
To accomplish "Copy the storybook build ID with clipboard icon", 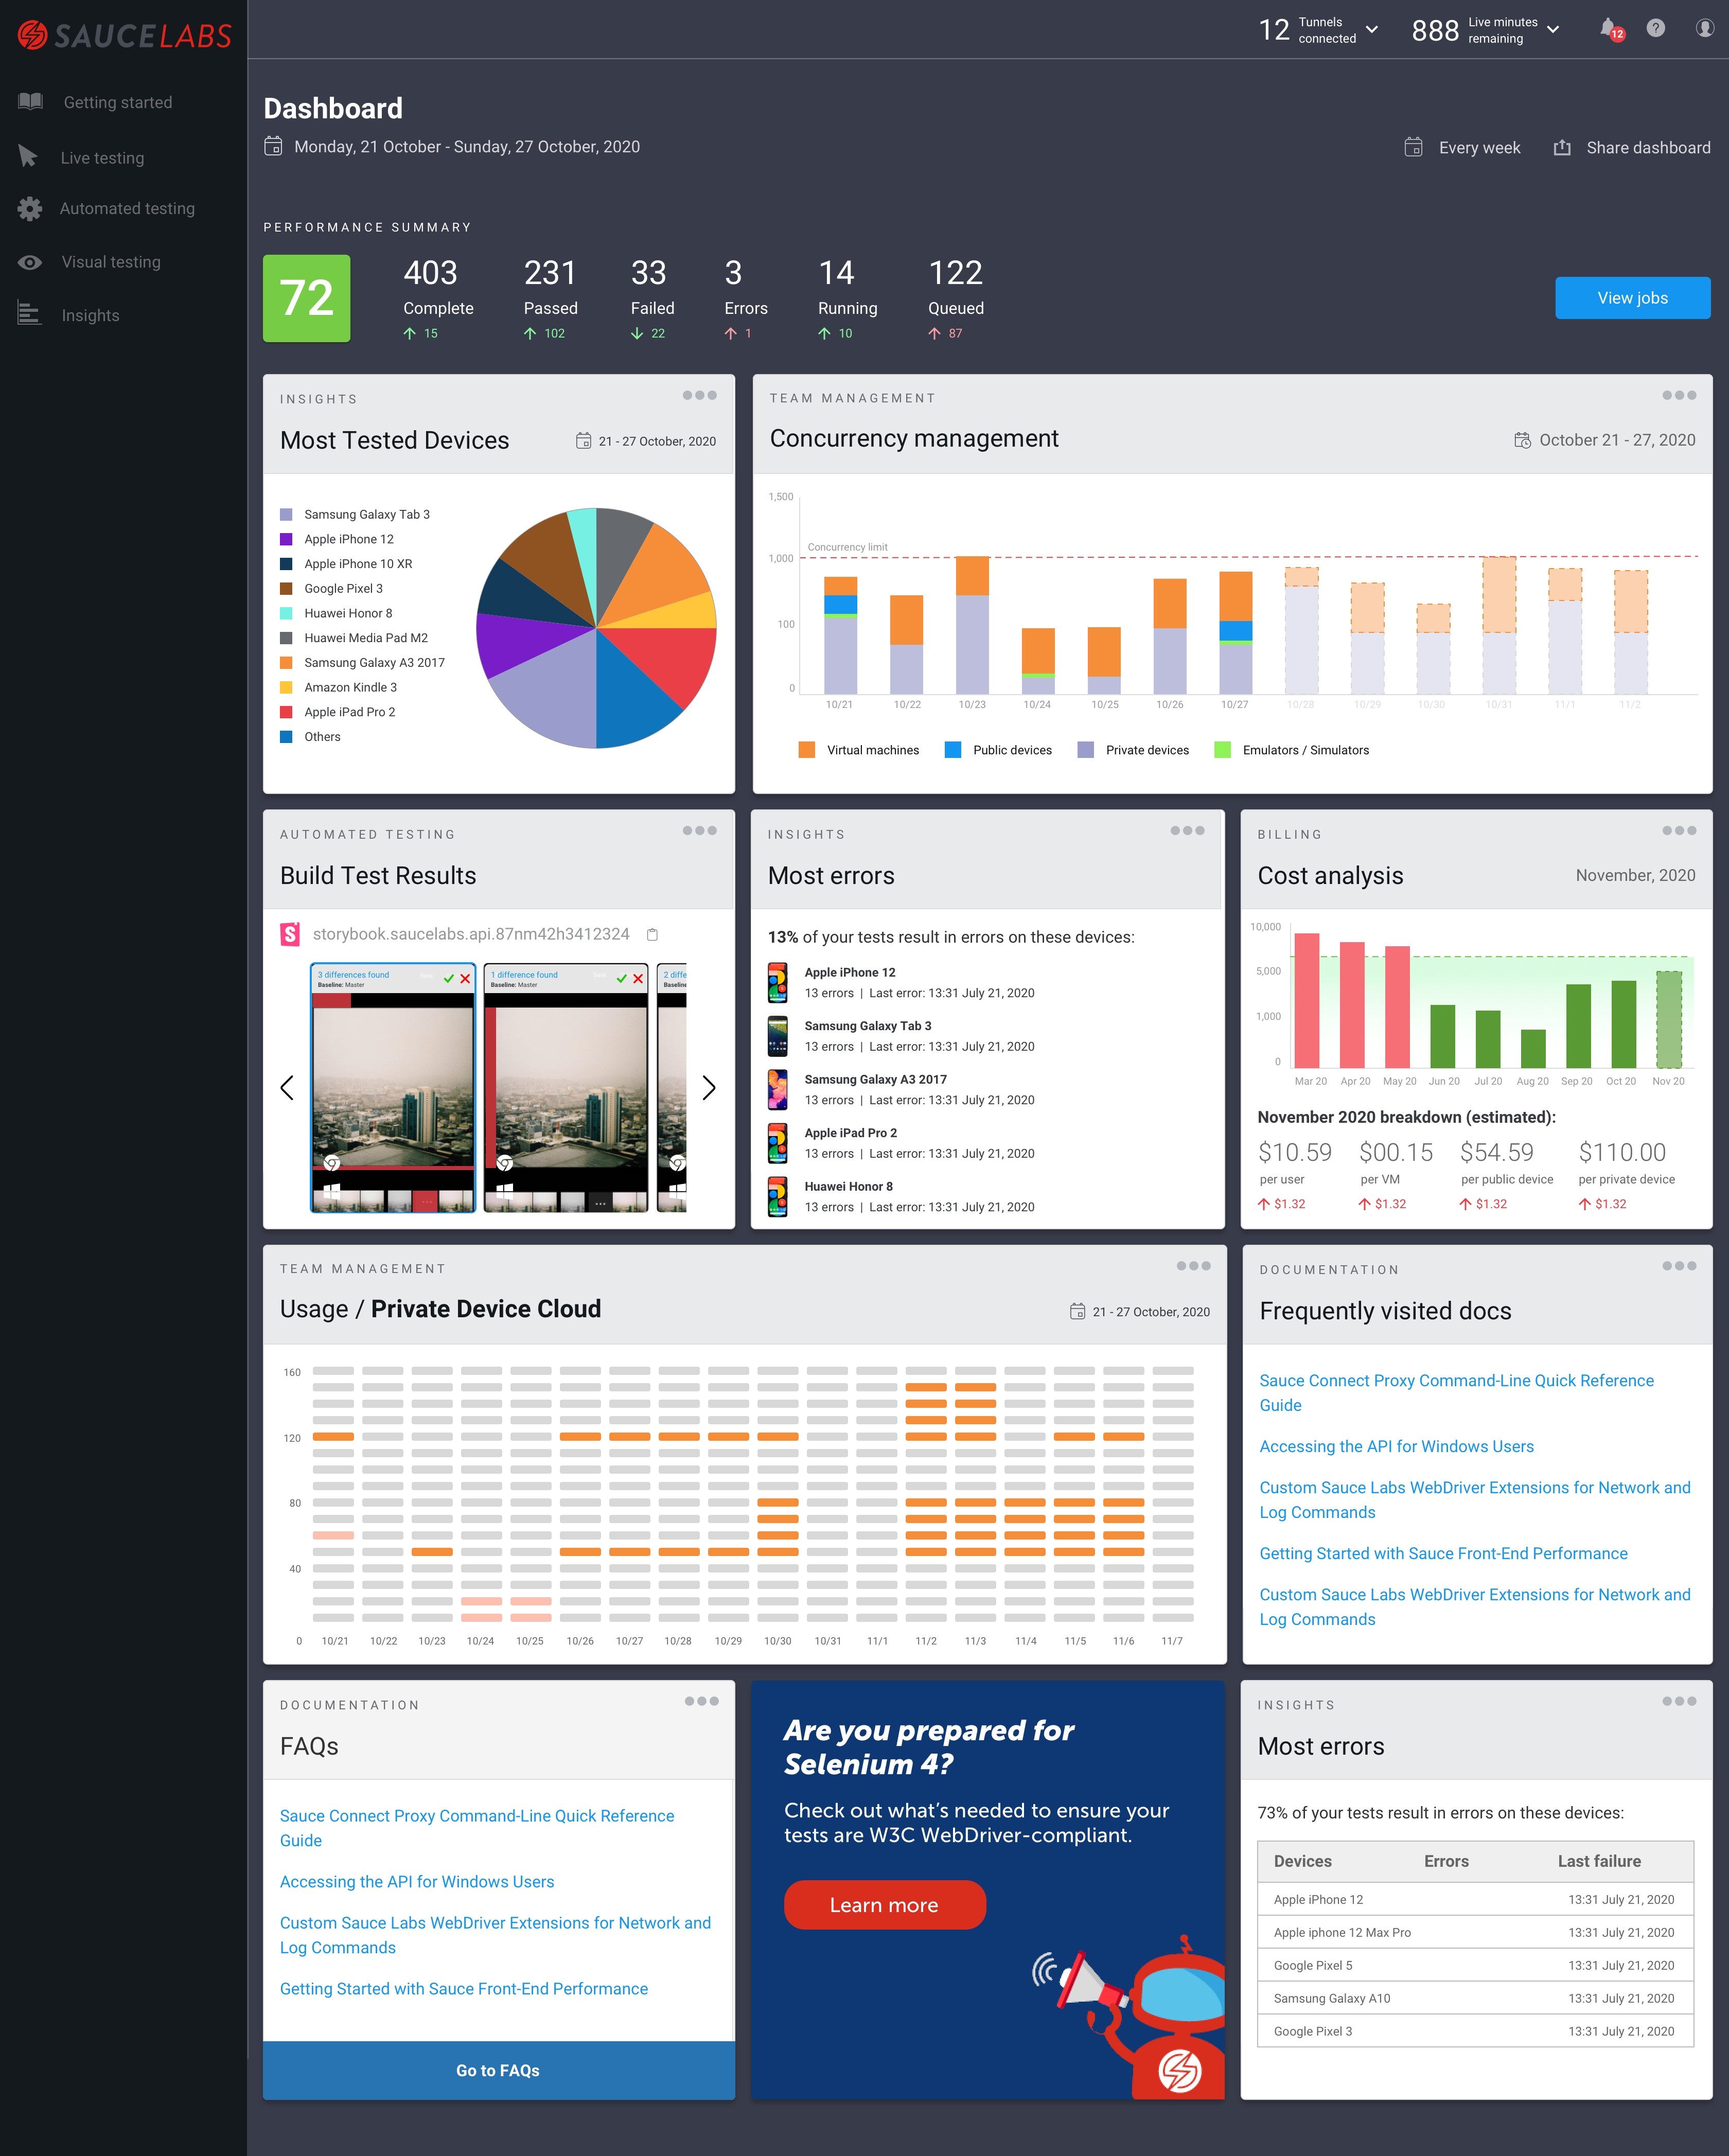I will point(652,934).
